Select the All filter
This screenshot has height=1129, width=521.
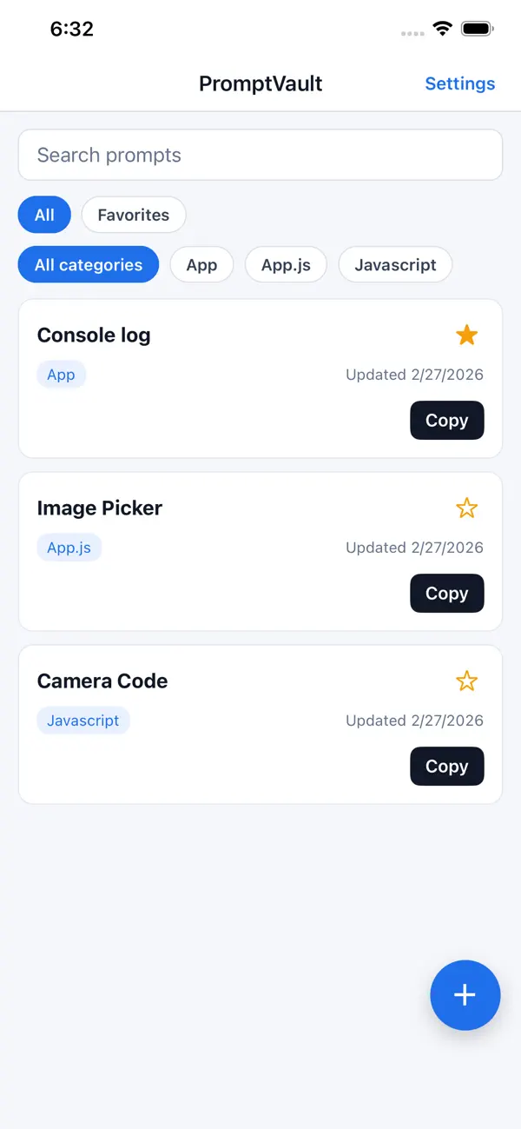[44, 215]
